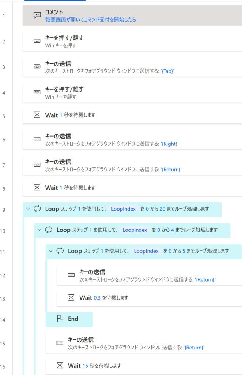Click LoopIndex variable in Loop 0 to 20
This screenshot has width=242, height=375.
click(x=124, y=209)
